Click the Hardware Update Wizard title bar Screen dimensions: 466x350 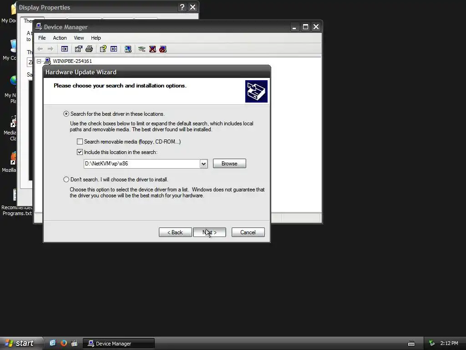157,72
